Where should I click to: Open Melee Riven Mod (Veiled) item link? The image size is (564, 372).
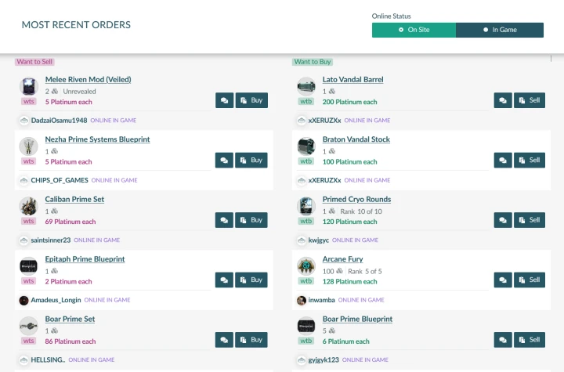(88, 79)
